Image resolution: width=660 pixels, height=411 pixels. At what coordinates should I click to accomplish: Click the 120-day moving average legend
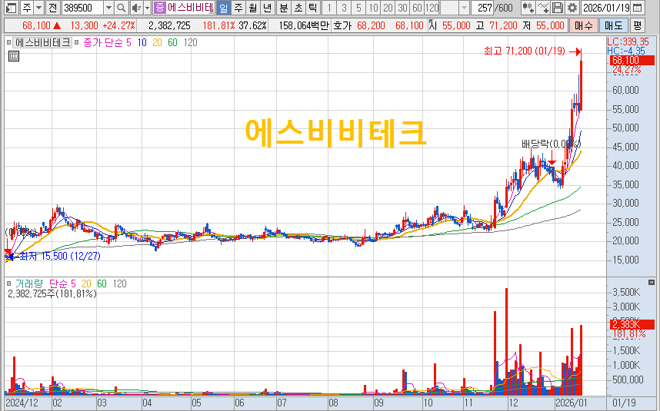coord(190,42)
